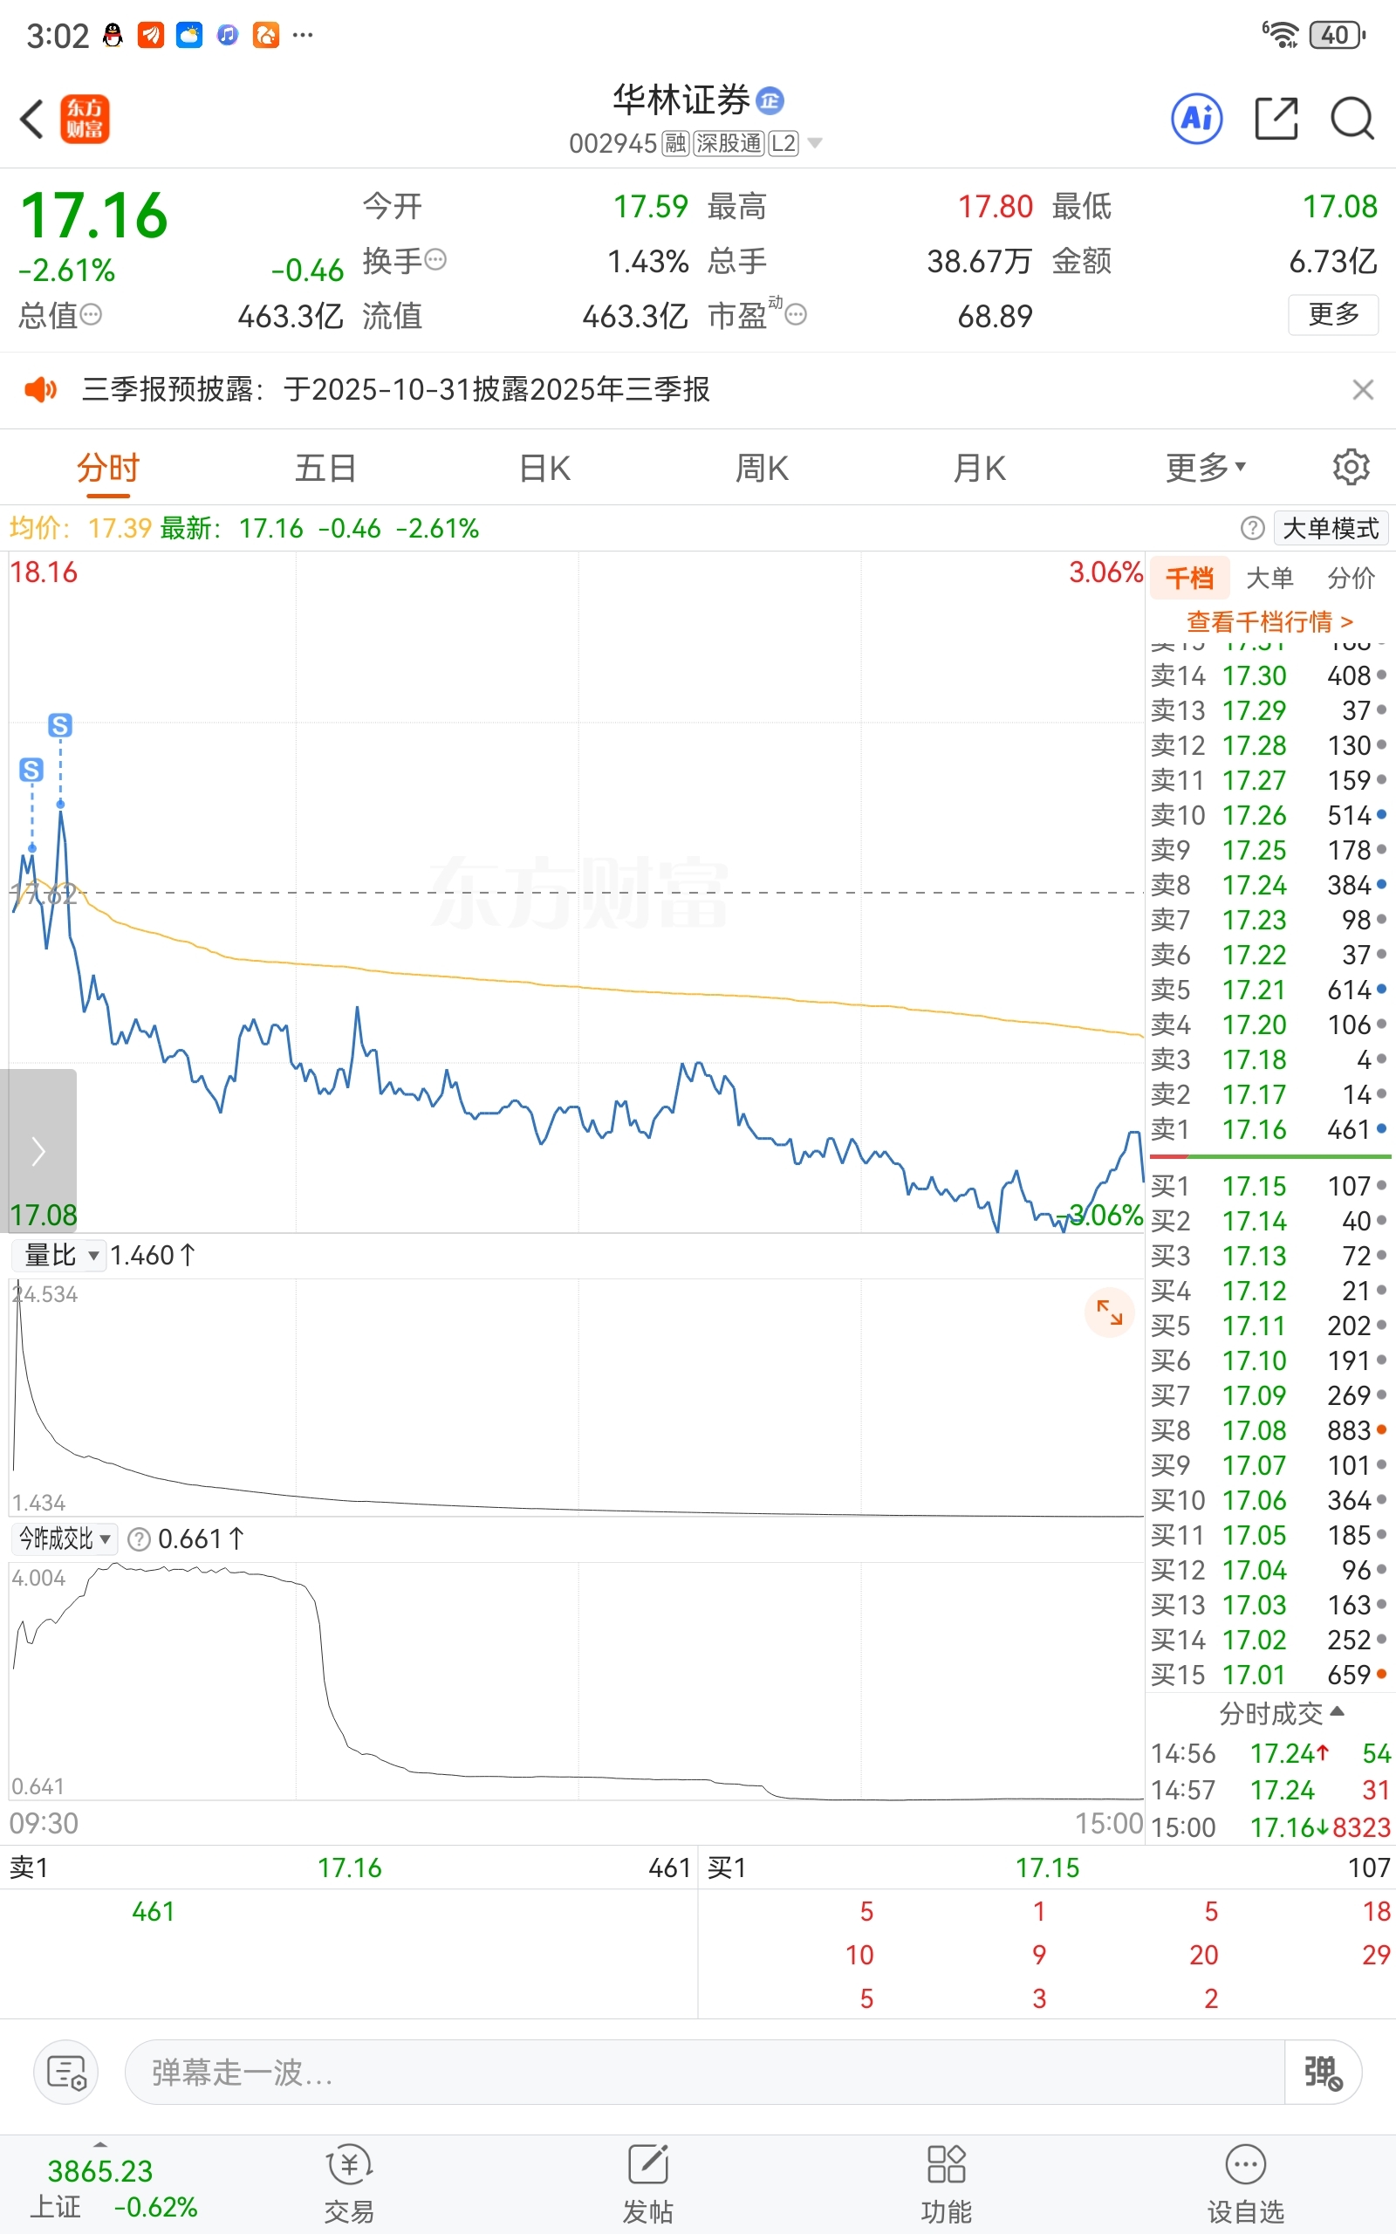This screenshot has height=2234, width=1396.
Task: Tap the battery indicator in status bar
Action: pyautogui.click(x=1337, y=35)
